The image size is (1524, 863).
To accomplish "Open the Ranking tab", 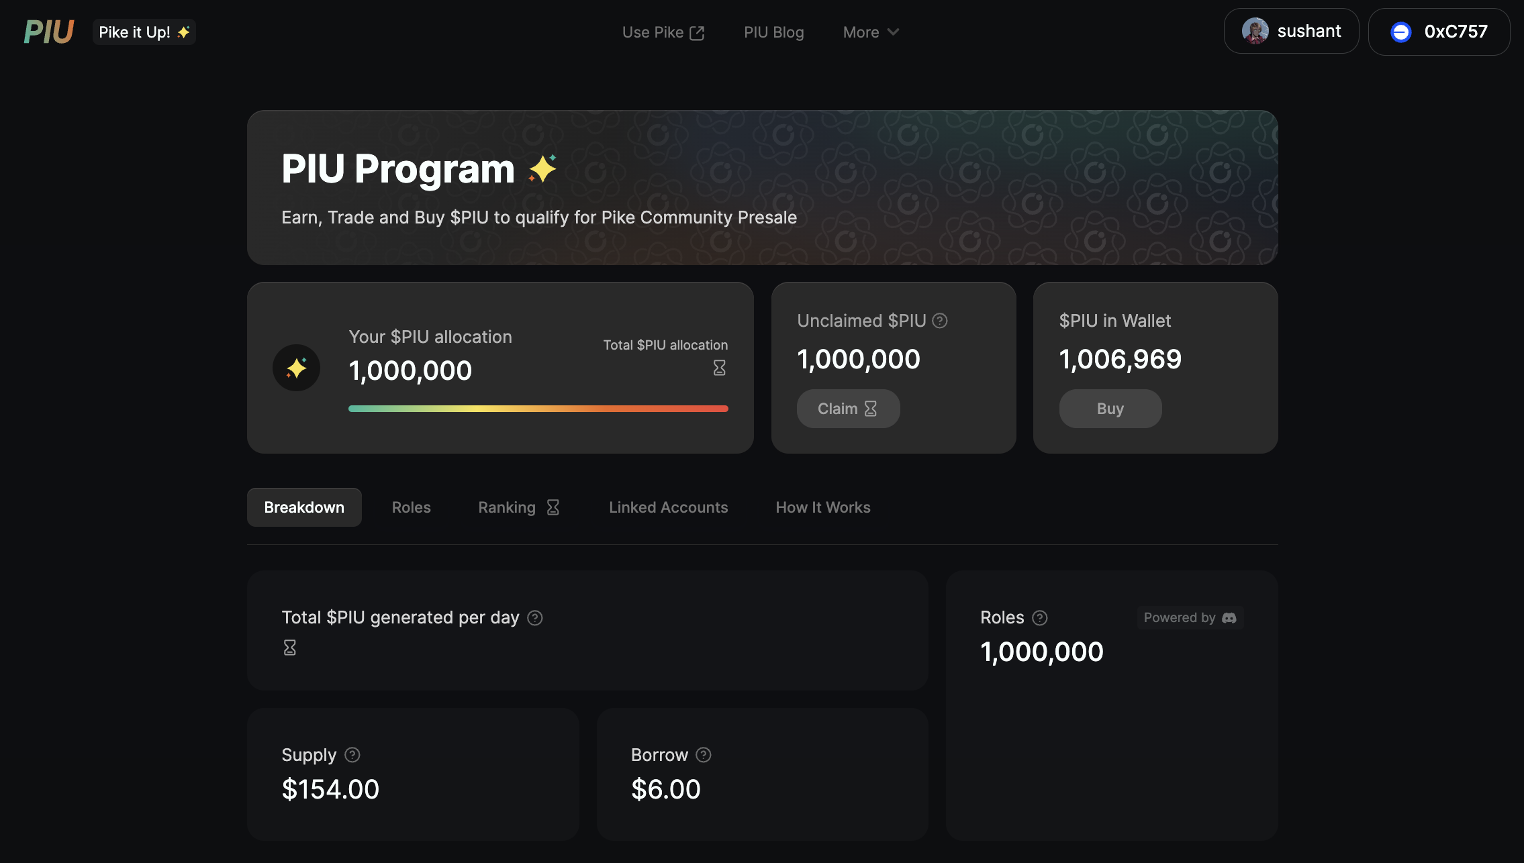I will tap(519, 507).
